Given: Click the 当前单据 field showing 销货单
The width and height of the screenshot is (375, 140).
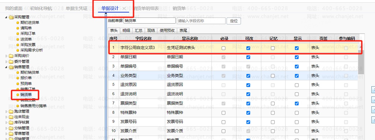Looking at the screenshot, I should [150, 21].
